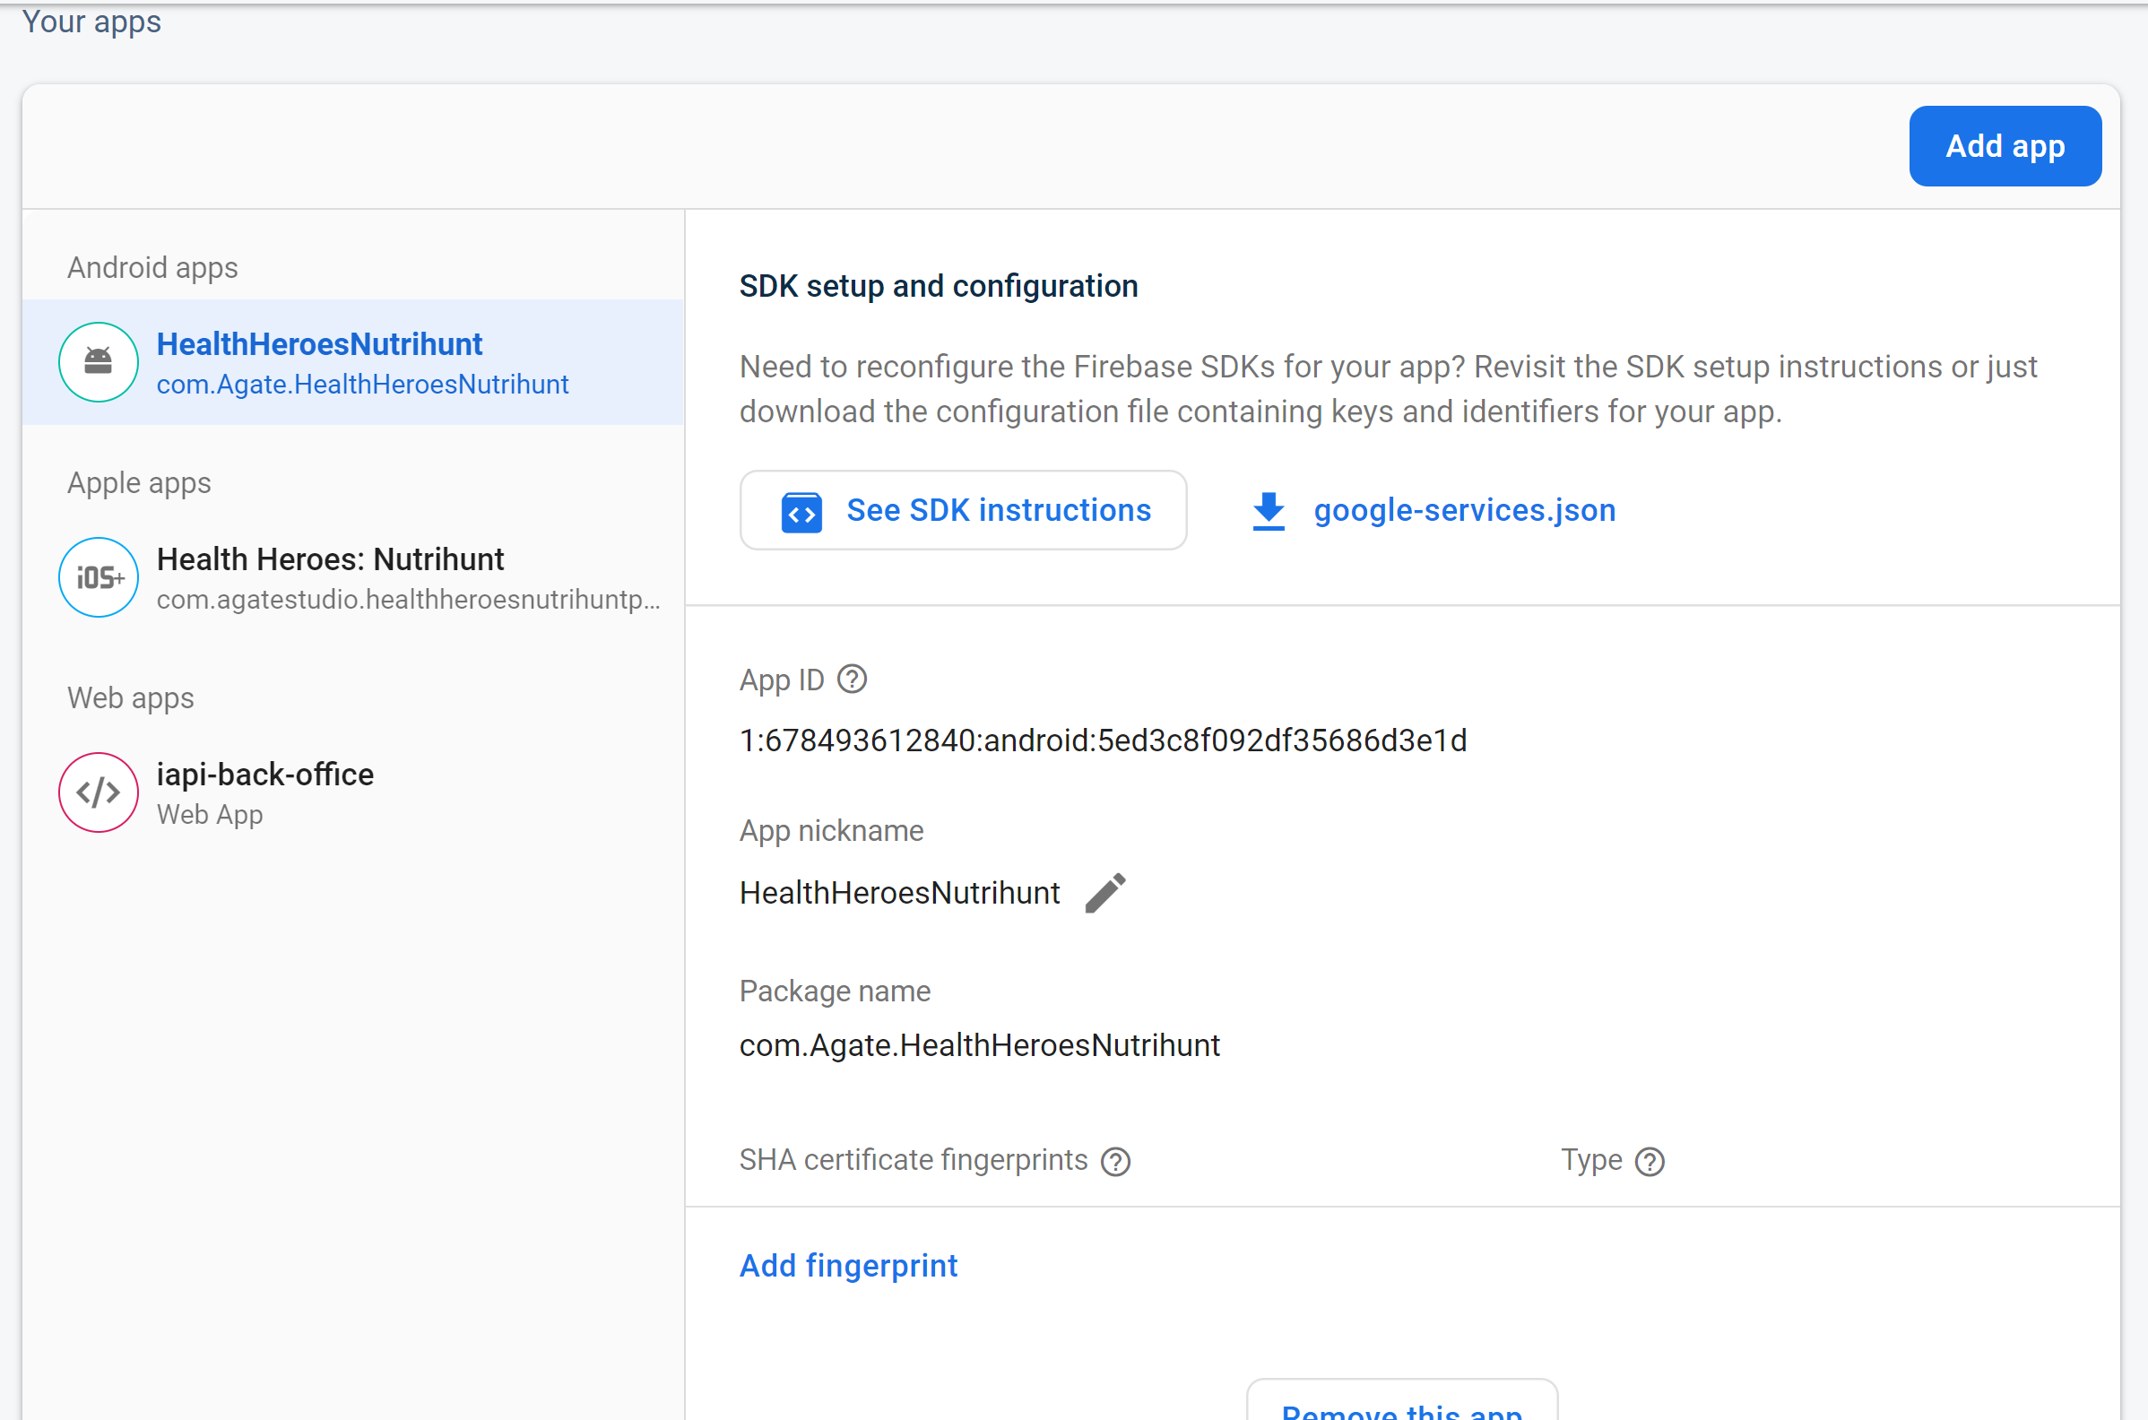Image resolution: width=2148 pixels, height=1420 pixels.
Task: Click the download arrow icon
Action: (x=1268, y=511)
